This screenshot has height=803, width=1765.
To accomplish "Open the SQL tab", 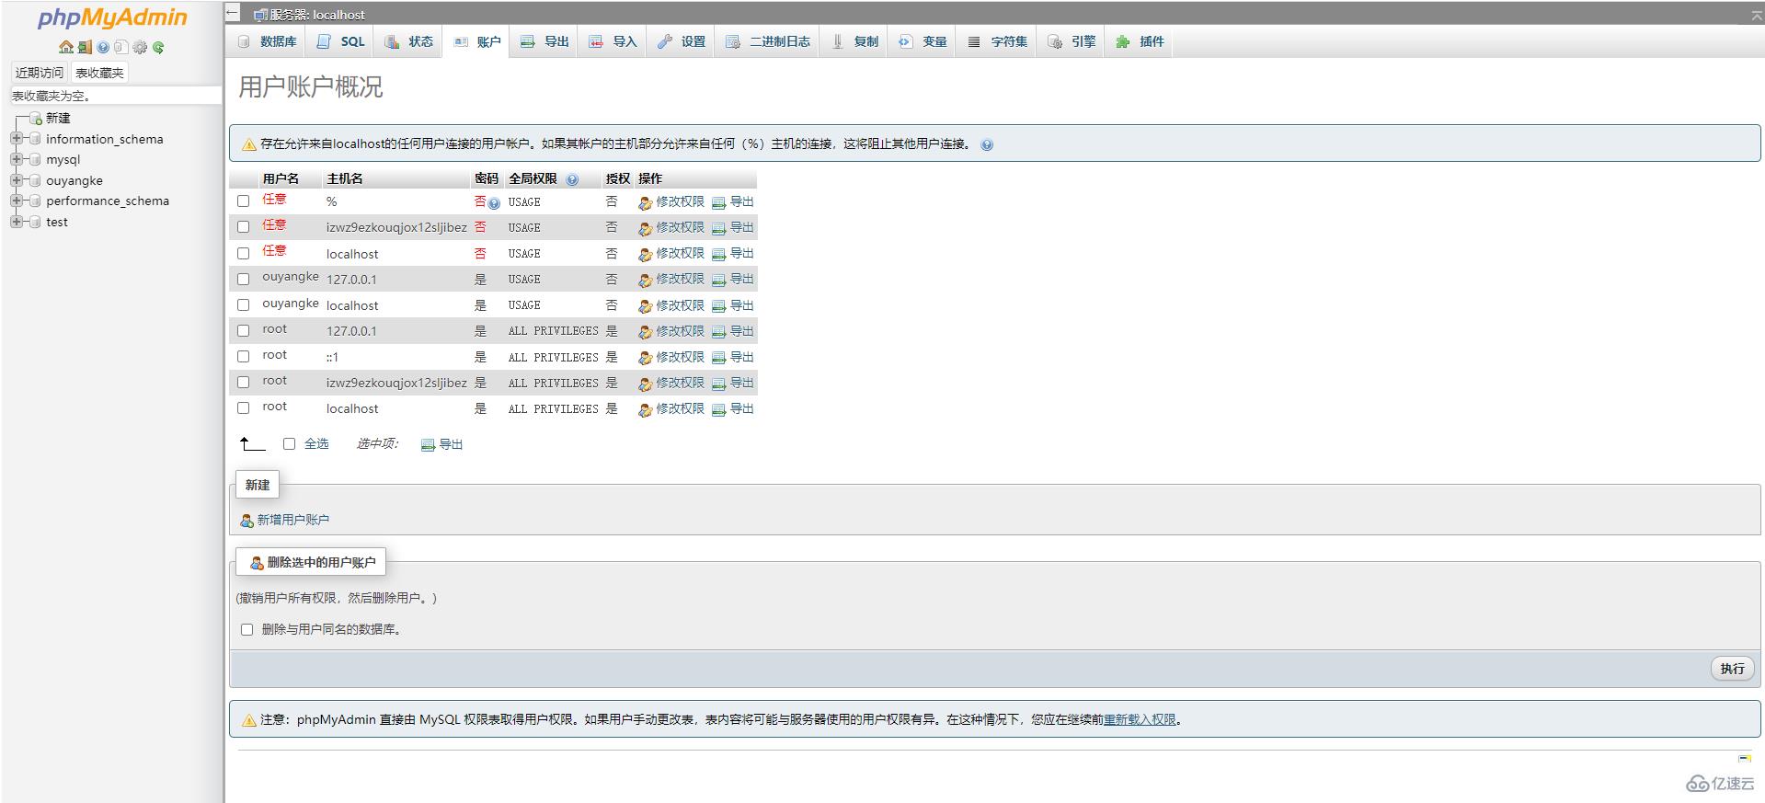I will pos(340,41).
